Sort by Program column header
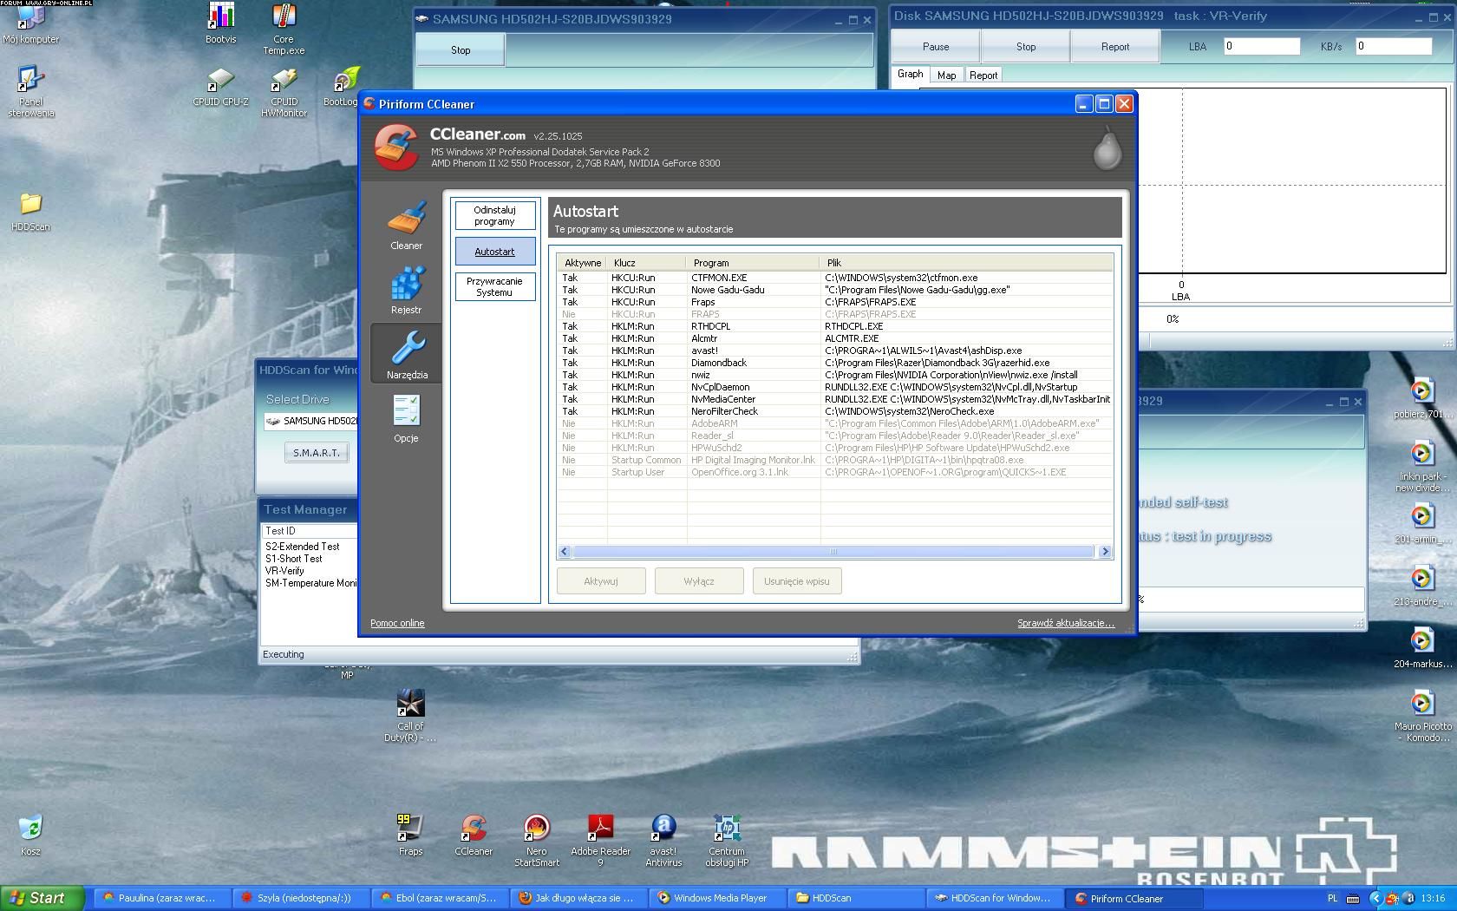This screenshot has height=911, width=1457. 753,263
